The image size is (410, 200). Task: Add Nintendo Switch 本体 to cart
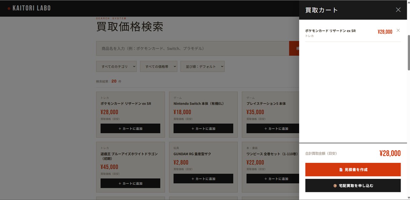click(x=203, y=128)
